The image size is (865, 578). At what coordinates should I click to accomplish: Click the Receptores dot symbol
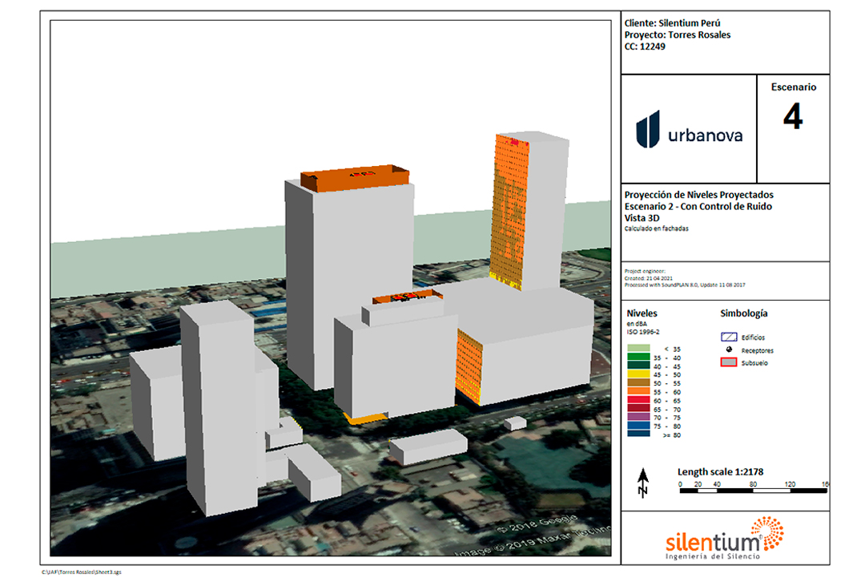728,350
